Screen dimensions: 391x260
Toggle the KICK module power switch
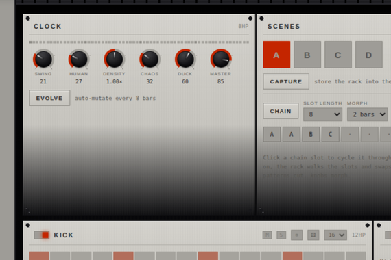[x=42, y=235]
